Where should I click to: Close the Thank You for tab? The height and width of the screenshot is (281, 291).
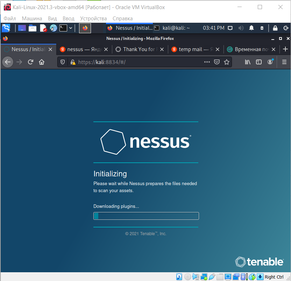click(162, 49)
